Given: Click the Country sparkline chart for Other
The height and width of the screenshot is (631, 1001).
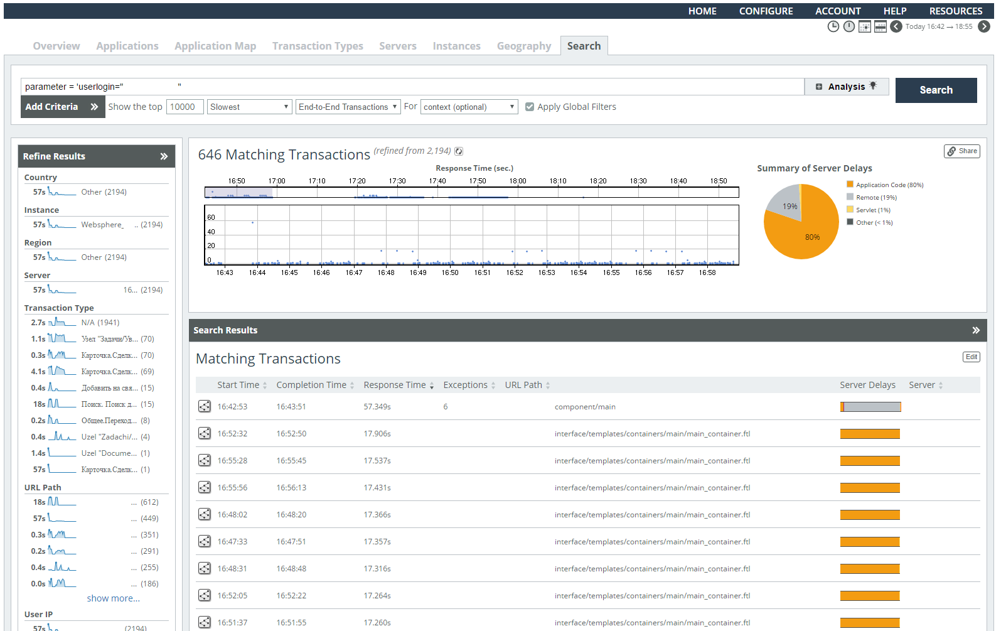Looking at the screenshot, I should point(62,191).
